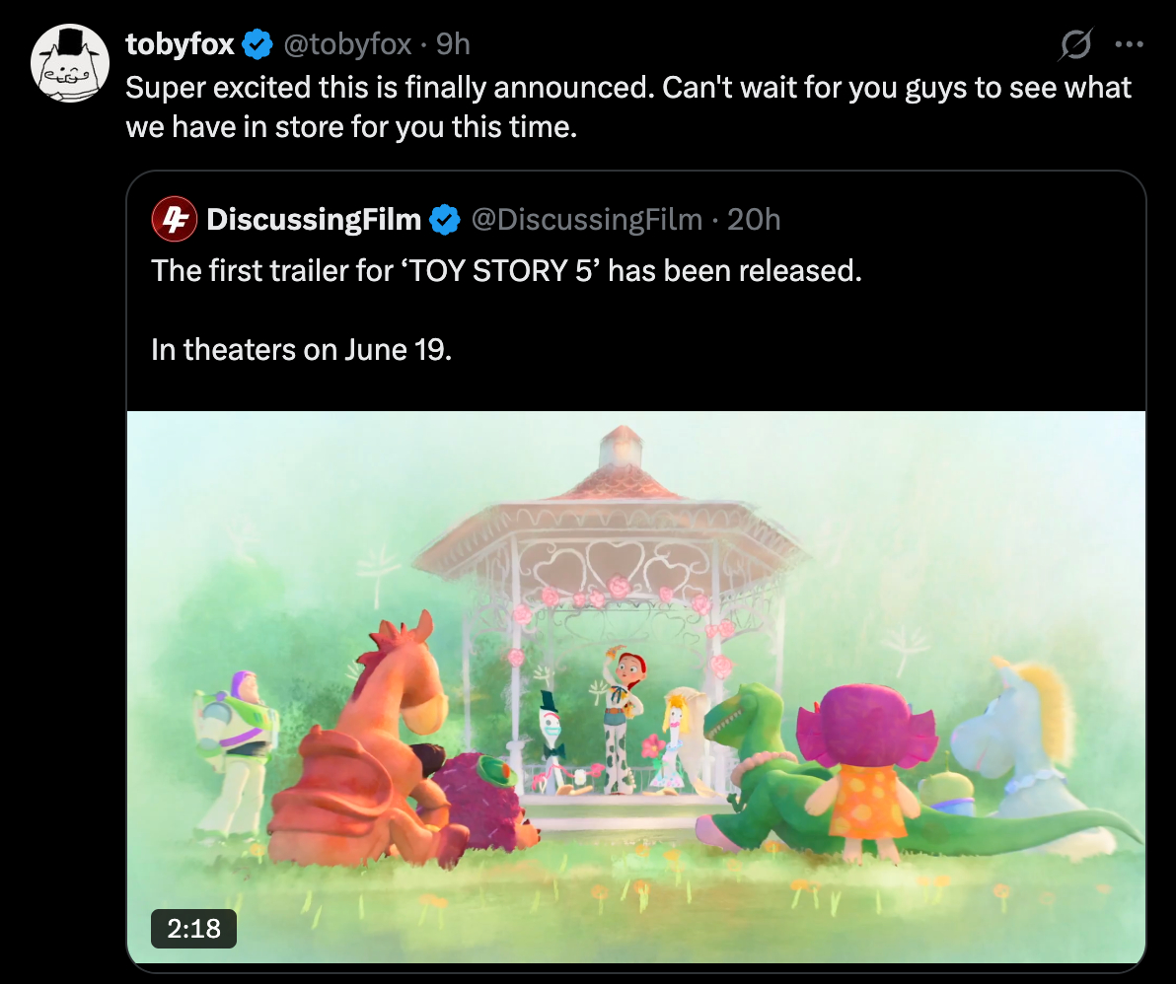Screen dimensions: 1176x984
Task: Open the three-dot more options menu
Action: point(1128,44)
